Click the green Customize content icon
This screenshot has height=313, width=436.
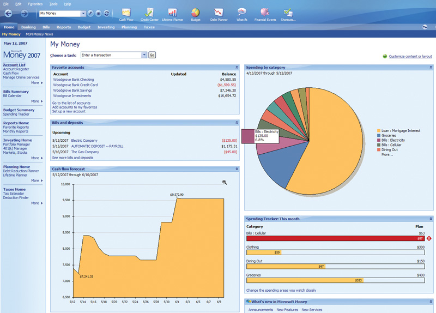click(x=385, y=56)
